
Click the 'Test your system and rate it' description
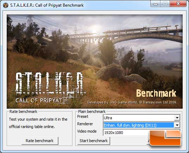(38, 123)
